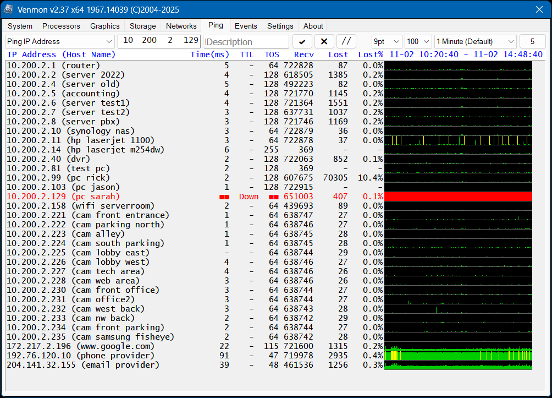Screen dimensions: 552x398
Task: Click the red graph bar for pc sarah
Action: (458, 197)
